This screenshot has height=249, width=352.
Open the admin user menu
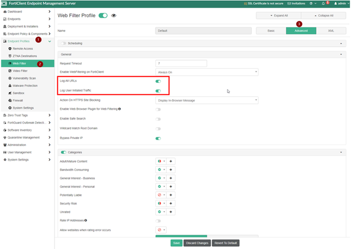pyautogui.click(x=342, y=3)
